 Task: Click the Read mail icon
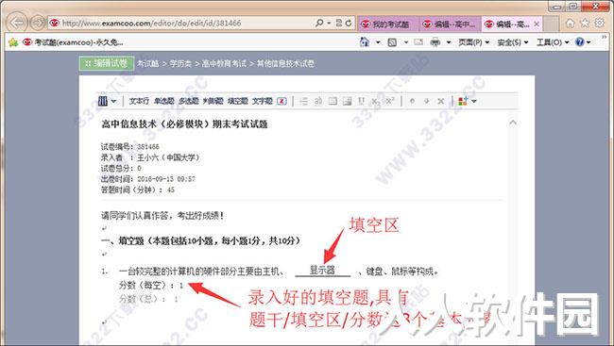pyautogui.click(x=418, y=42)
